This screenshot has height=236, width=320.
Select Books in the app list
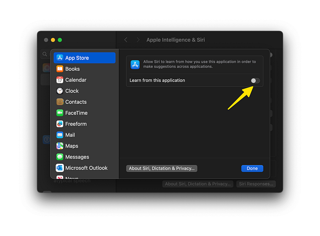pyautogui.click(x=85, y=69)
